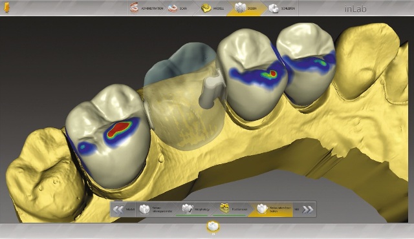Go back with the double left arrows
This screenshot has height=239, width=414.
click(x=118, y=209)
